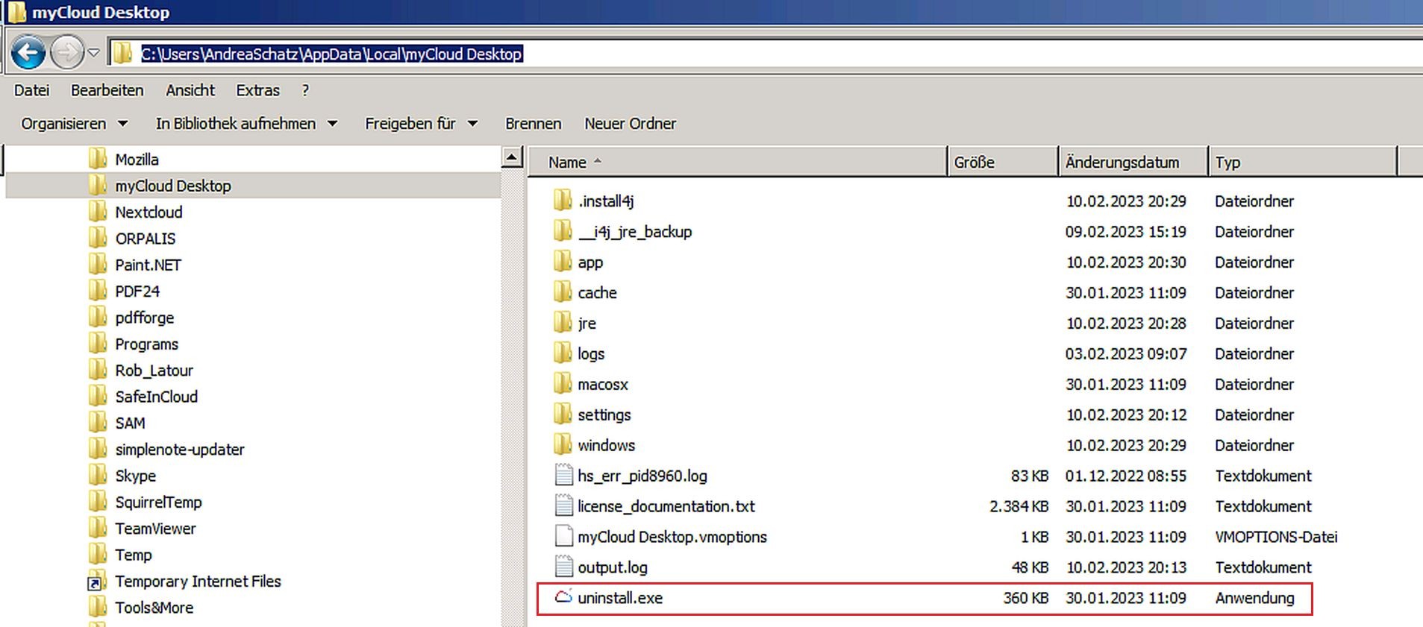
Task: Click the navigation pane scroll-up arrow
Action: (x=512, y=157)
